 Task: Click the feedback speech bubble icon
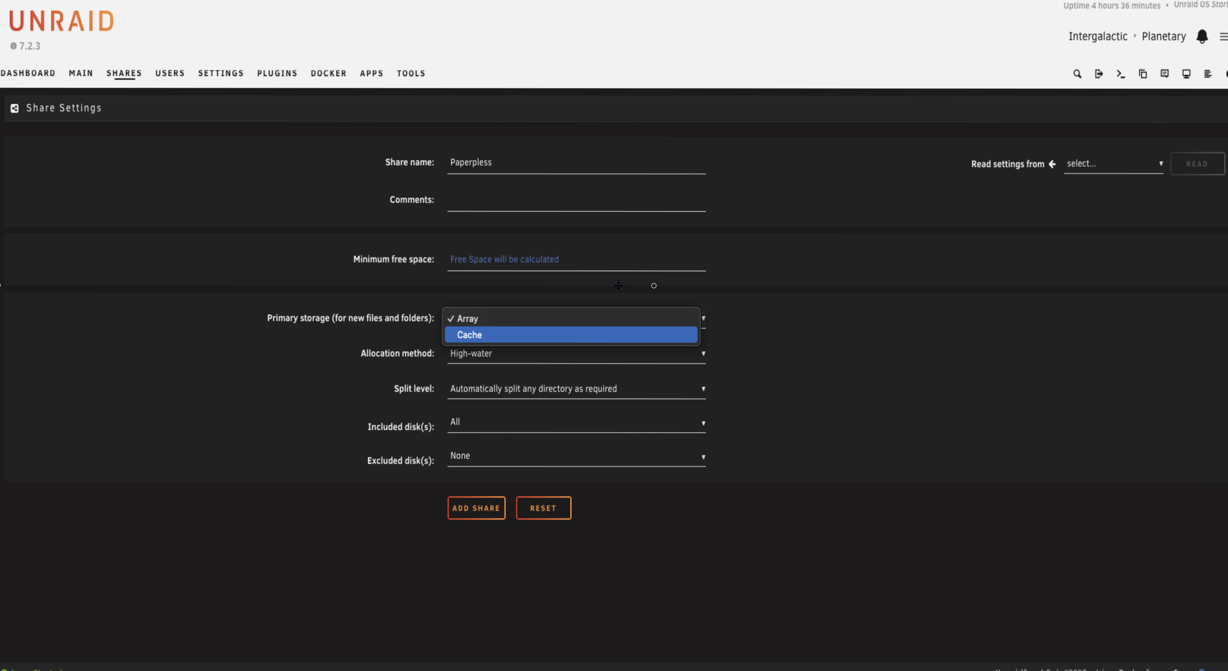click(1165, 74)
